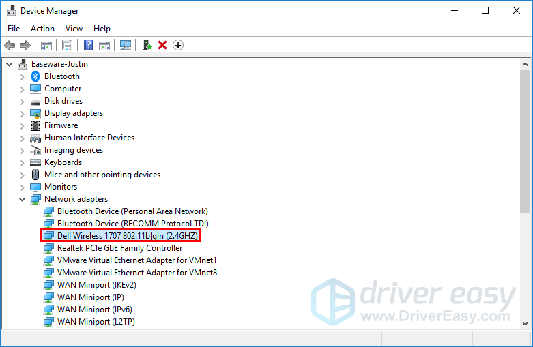This screenshot has height=347, width=533.
Task: Expand the Human Interface Devices node
Action: [22, 138]
